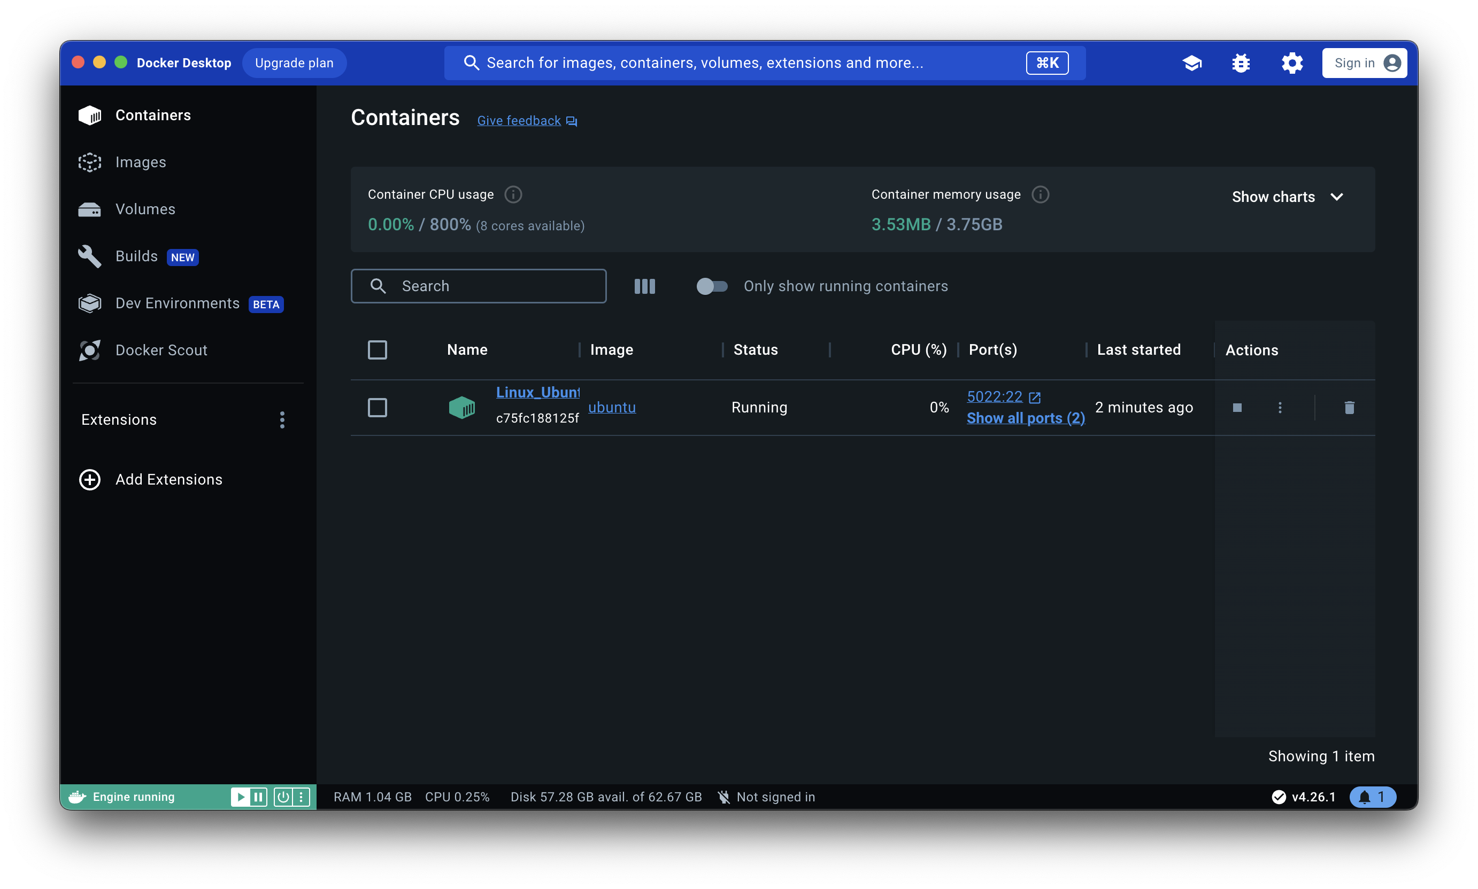
Task: Open the Troubleshoot bug icon
Action: pyautogui.click(x=1241, y=63)
